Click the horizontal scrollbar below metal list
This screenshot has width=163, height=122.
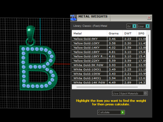coord(107,87)
